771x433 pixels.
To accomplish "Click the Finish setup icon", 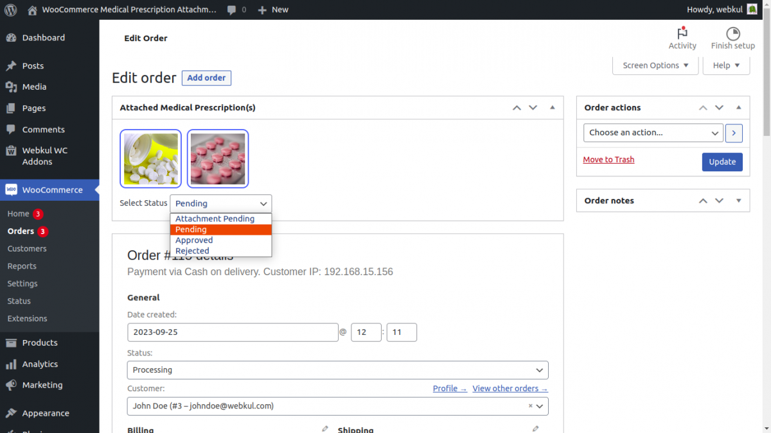I will (x=732, y=32).
